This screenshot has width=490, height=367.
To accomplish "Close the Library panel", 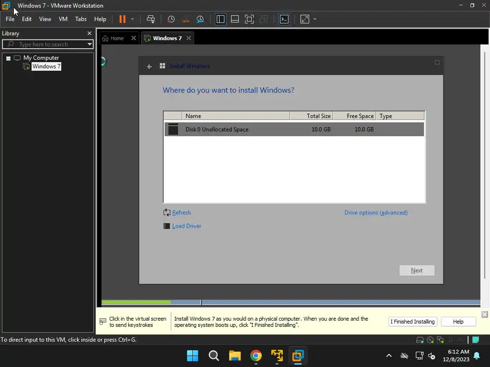I will 89,33.
